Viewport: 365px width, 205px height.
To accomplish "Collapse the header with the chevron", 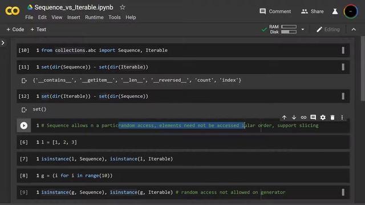I will tap(354, 30).
